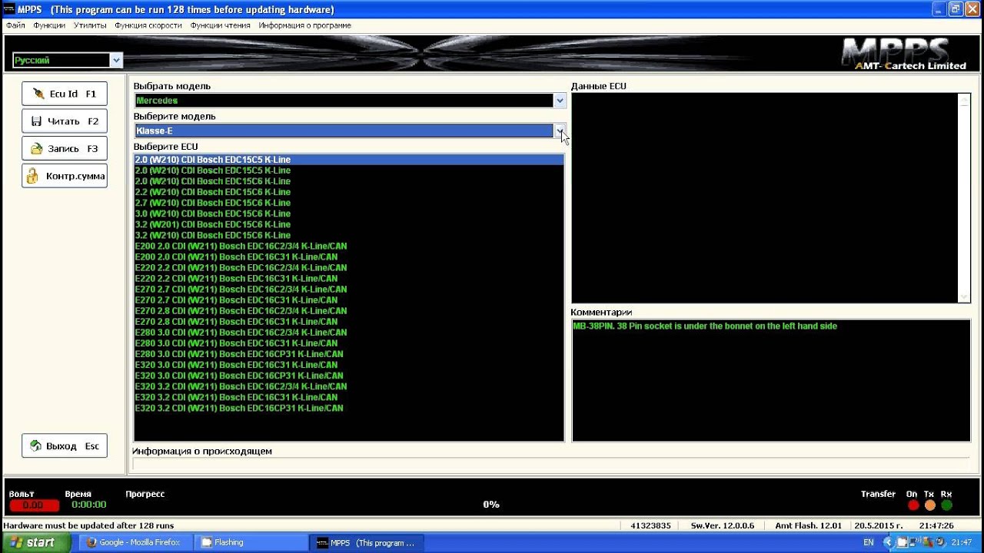984x553 pixels.
Task: Switch to Google - Mozilla Firefox taskbar item
Action: 135,542
